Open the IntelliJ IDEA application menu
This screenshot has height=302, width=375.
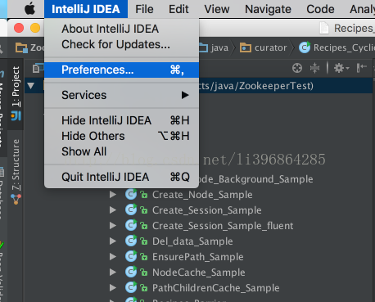(x=86, y=9)
